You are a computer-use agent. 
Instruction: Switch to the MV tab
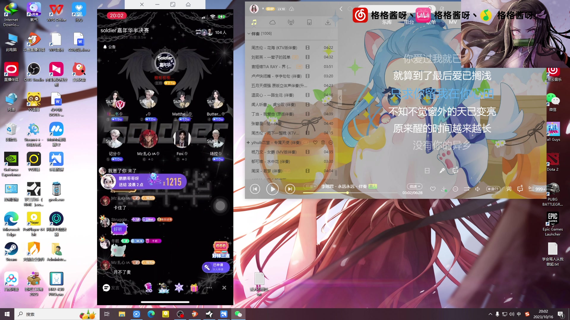453,22
